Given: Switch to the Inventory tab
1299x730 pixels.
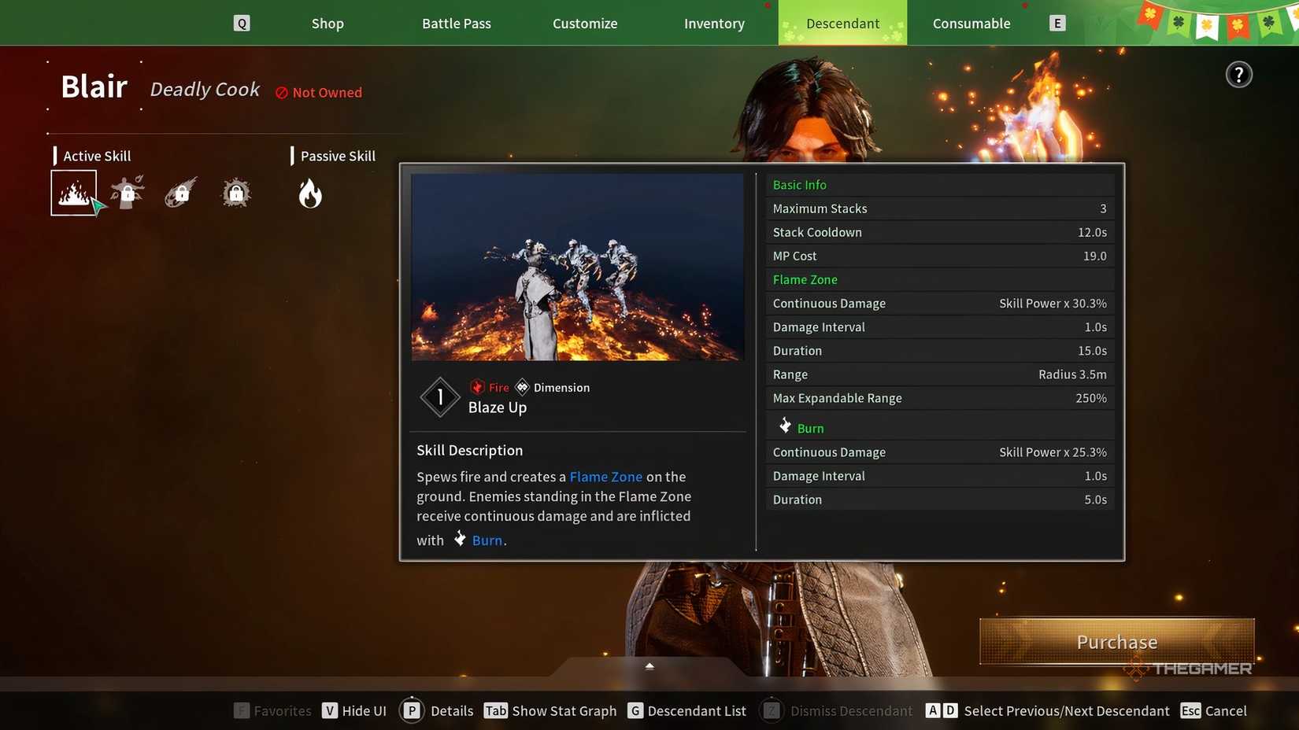Looking at the screenshot, I should point(714,24).
